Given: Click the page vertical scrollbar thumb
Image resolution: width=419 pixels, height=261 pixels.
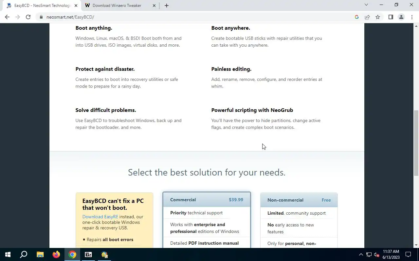Looking at the screenshot, I should click(416, 143).
